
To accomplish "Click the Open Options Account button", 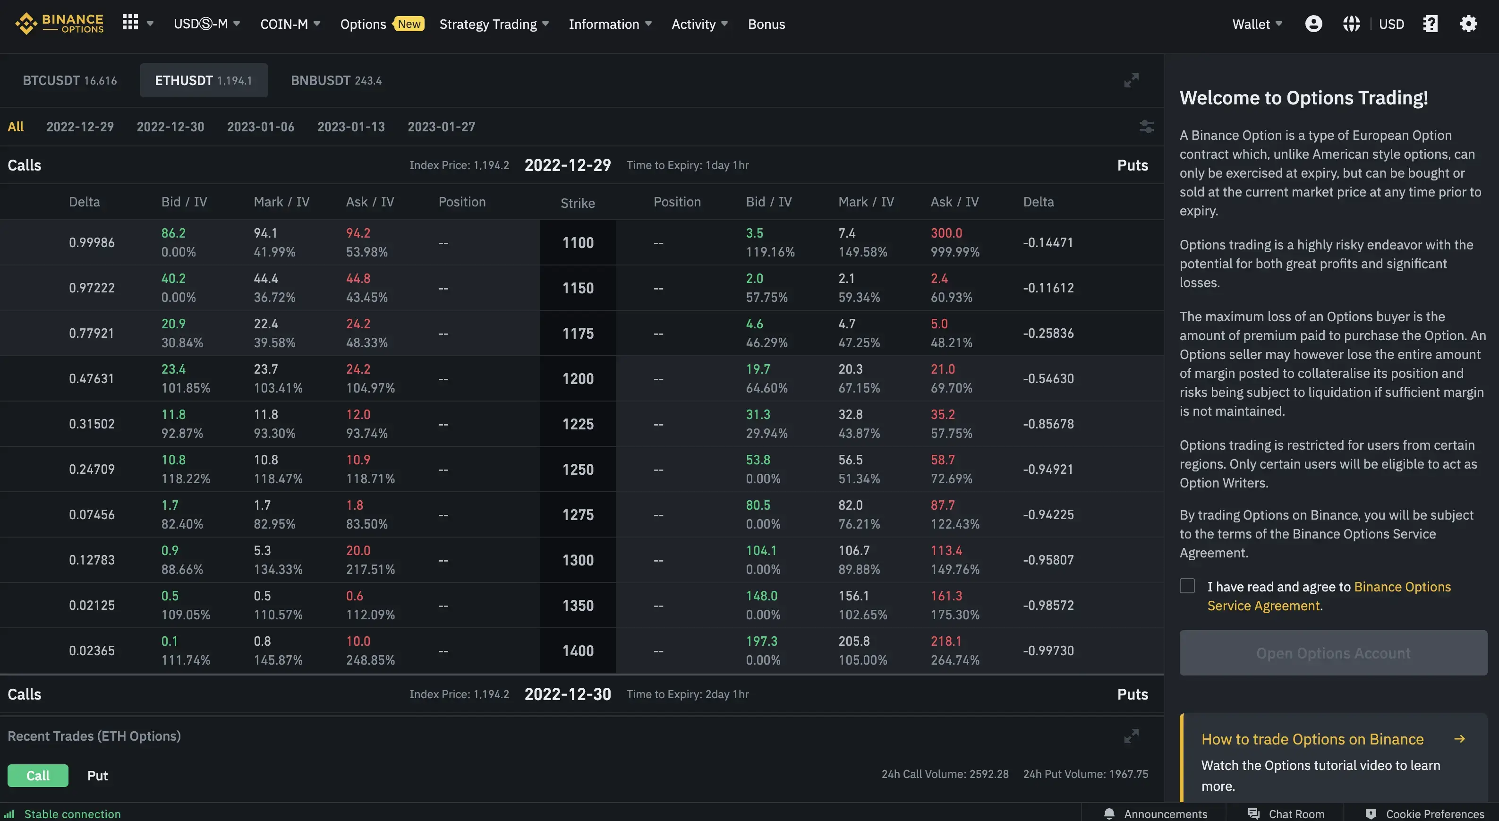I will click(x=1333, y=653).
